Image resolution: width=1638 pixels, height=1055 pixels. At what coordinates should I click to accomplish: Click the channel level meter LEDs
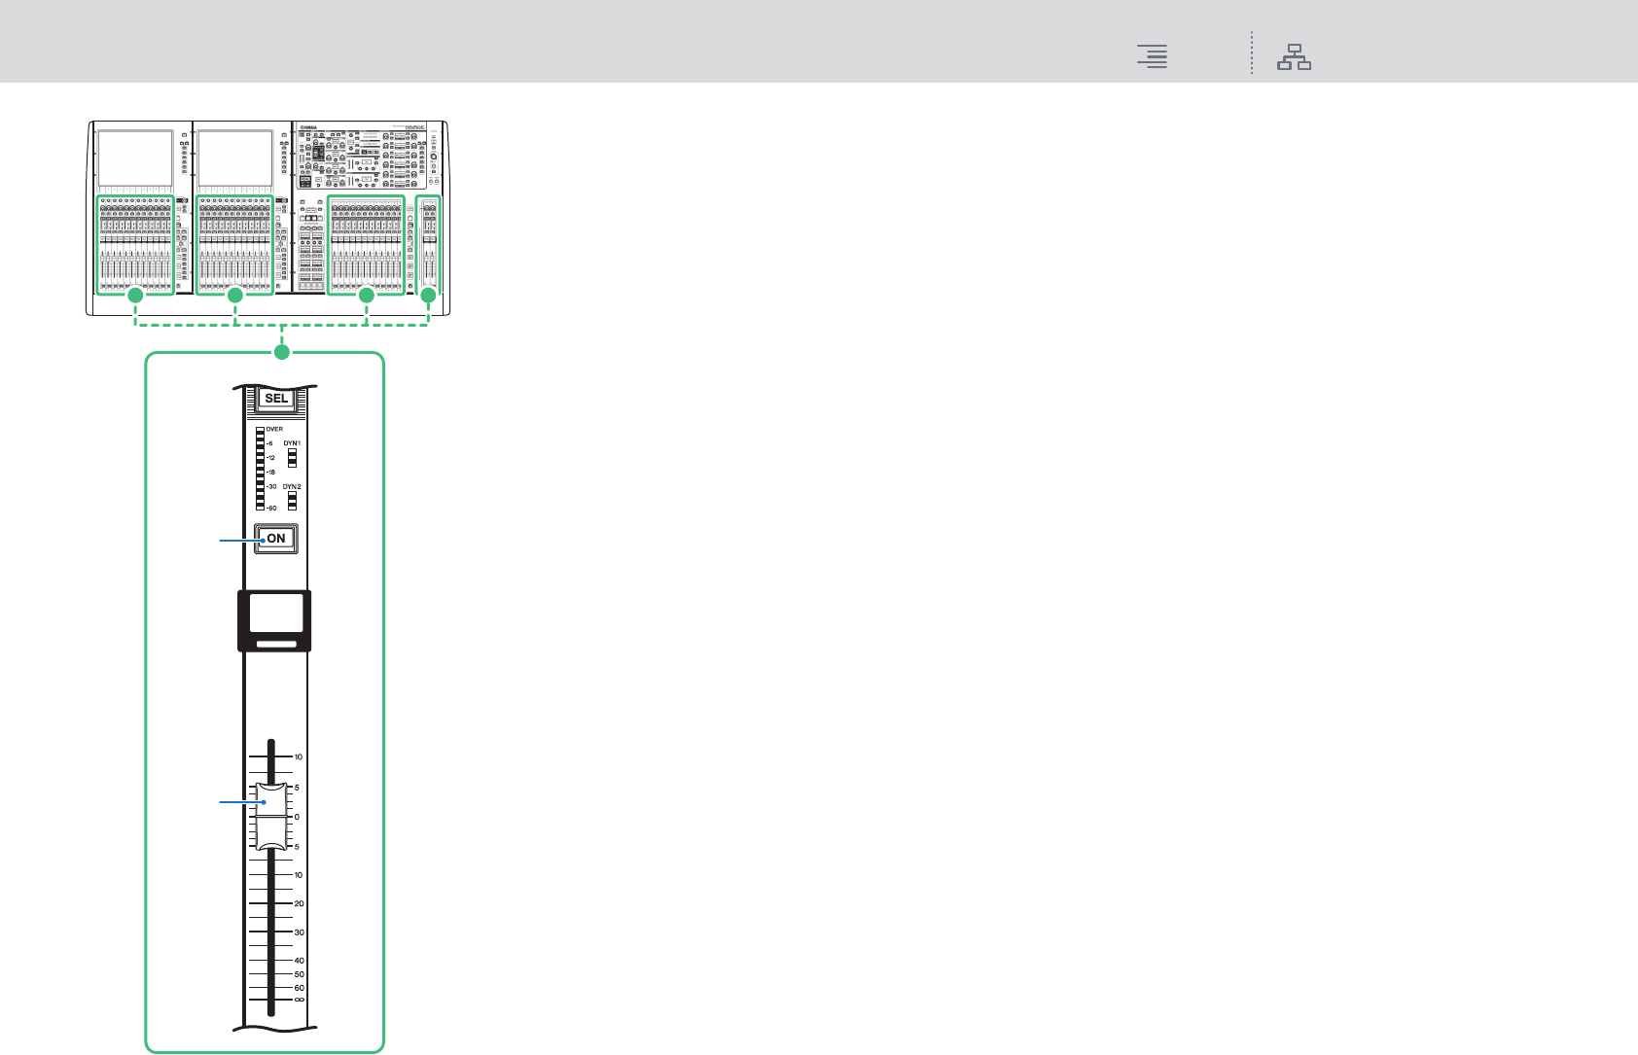[x=260, y=468]
